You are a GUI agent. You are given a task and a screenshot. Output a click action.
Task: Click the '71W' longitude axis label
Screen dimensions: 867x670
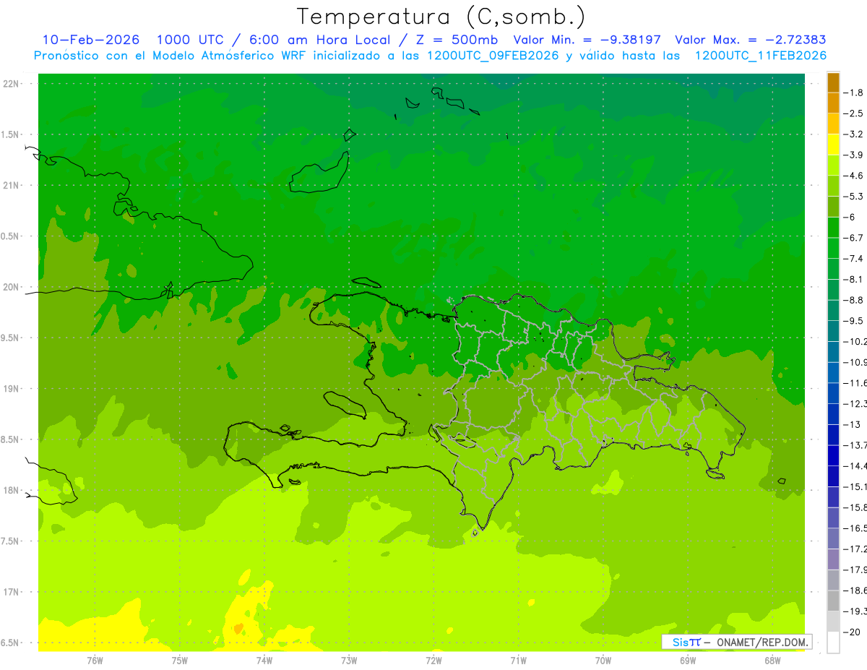coord(518,660)
